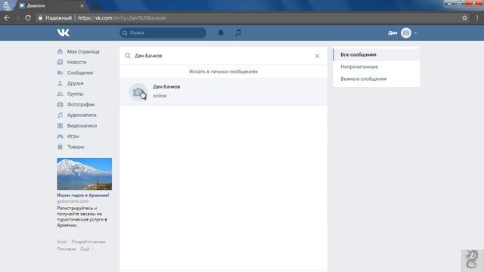The height and width of the screenshot is (272, 484).
Task: Click the browser address bar URL
Action: (x=122, y=18)
